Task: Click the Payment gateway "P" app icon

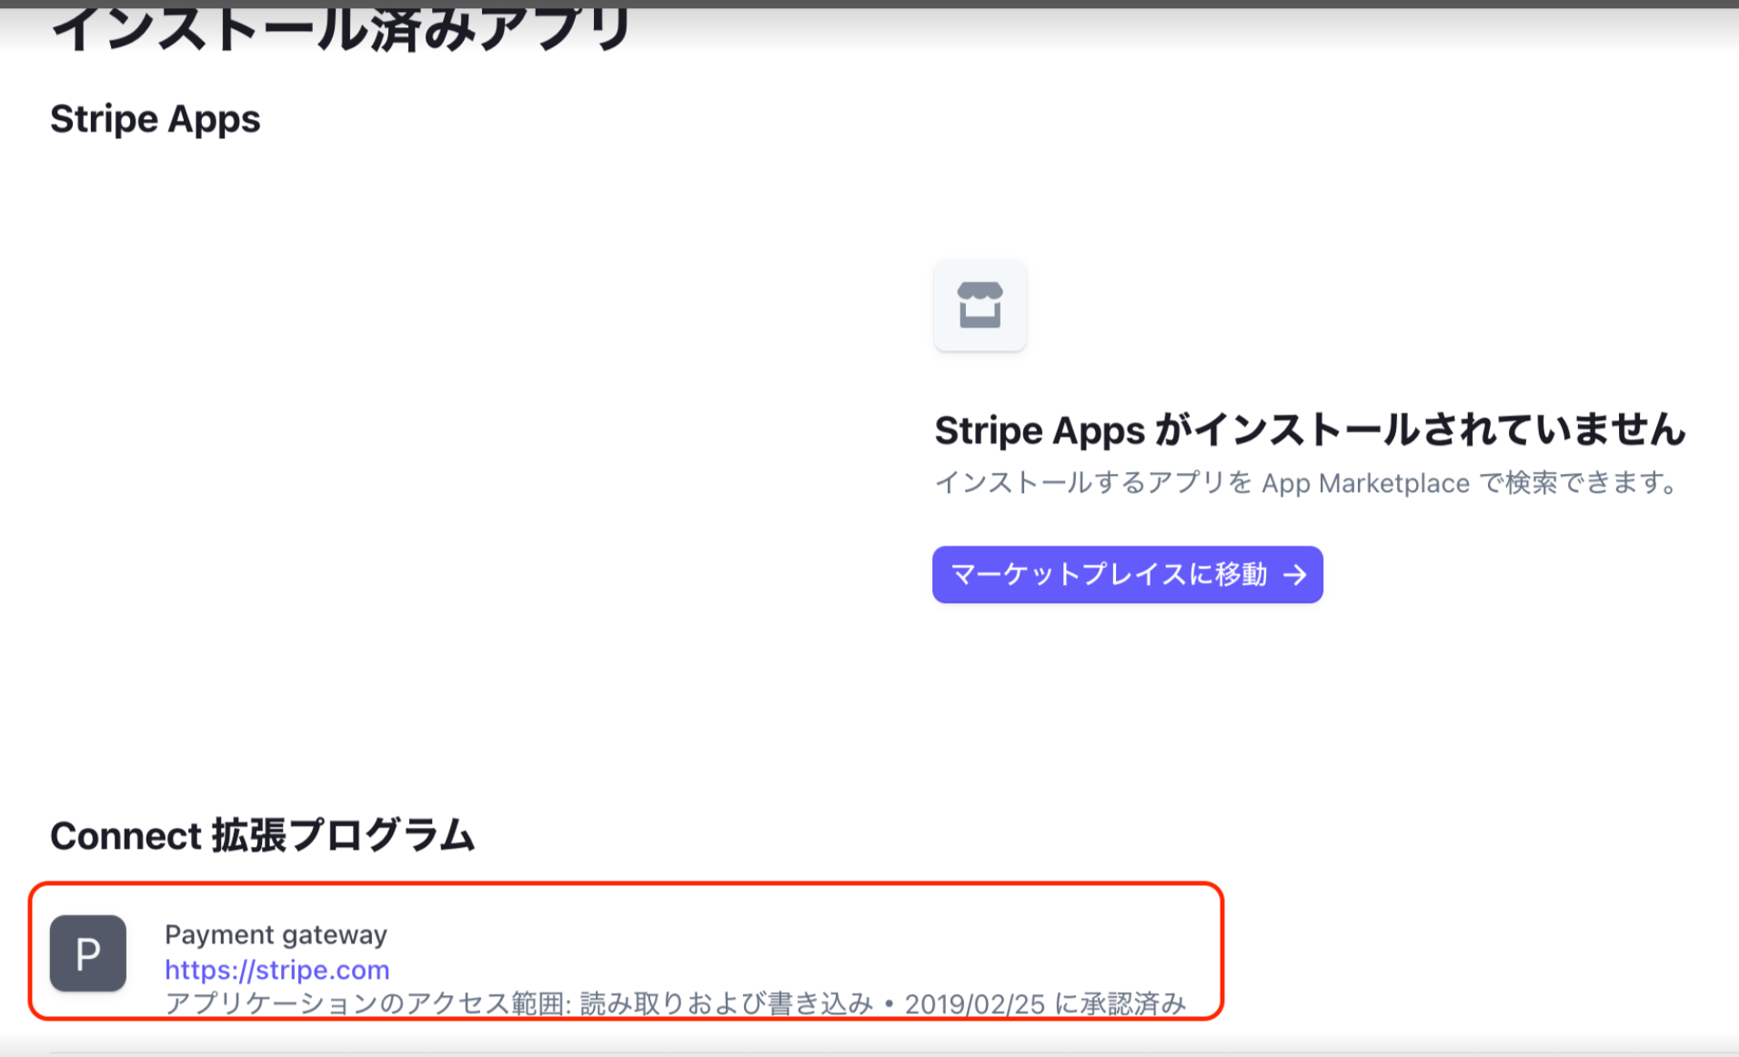Action: pos(88,953)
